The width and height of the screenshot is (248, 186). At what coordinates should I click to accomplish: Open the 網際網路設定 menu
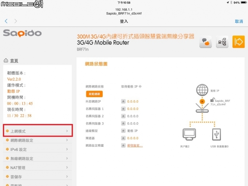(38, 140)
